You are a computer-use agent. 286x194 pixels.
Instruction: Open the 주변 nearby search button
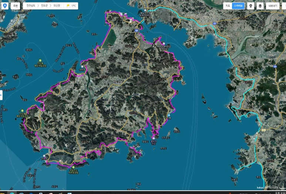click(16, 6)
